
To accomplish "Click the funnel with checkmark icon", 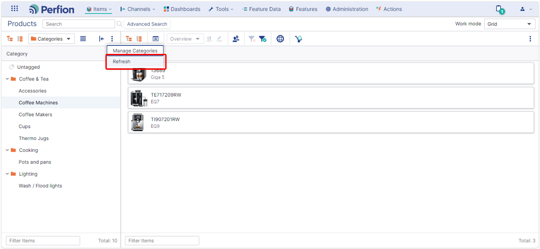I will [x=263, y=39].
